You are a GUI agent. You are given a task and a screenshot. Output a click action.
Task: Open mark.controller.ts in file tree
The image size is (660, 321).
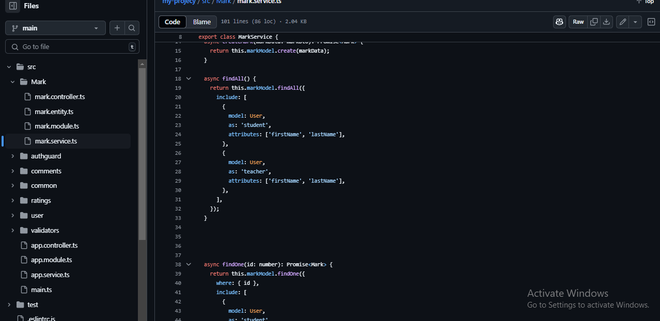pyautogui.click(x=59, y=97)
